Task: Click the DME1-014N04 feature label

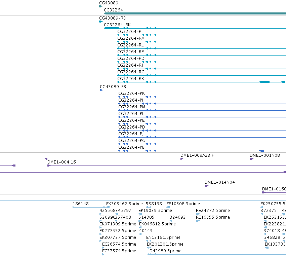Action: (219, 182)
